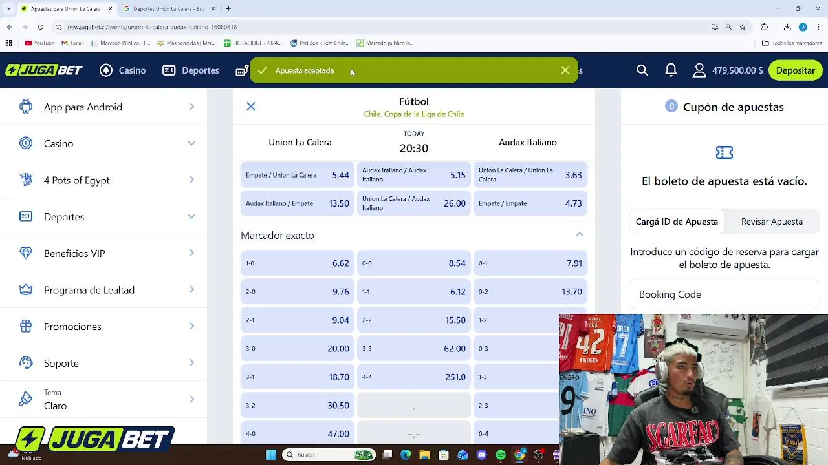Select Empate / Union La Calera odds 5.44
The width and height of the screenshot is (828, 465).
coord(298,175)
